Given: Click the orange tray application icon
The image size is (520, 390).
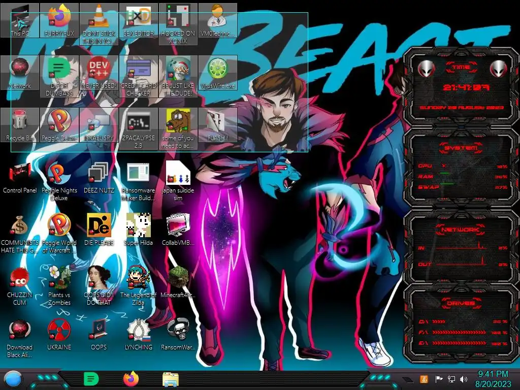Looking at the screenshot, I should [x=424, y=379].
